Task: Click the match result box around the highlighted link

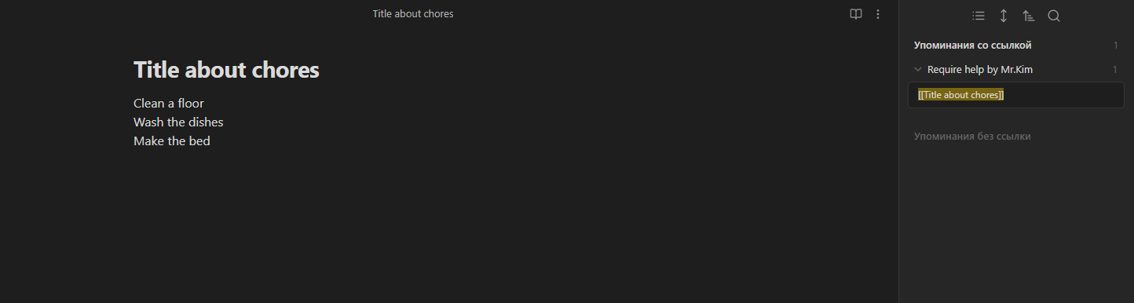Action: click(1016, 95)
